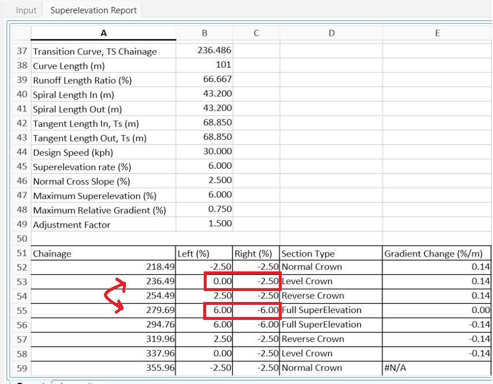Open the Superelevation Report tab
This screenshot has height=384, width=493.
coord(92,10)
